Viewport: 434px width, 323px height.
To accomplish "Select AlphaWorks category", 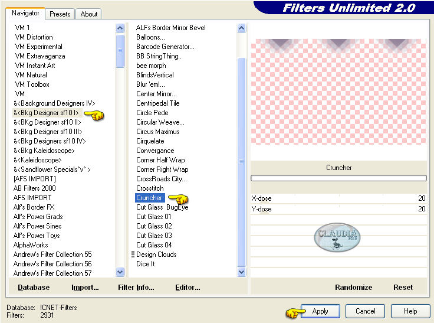I will tap(31, 245).
